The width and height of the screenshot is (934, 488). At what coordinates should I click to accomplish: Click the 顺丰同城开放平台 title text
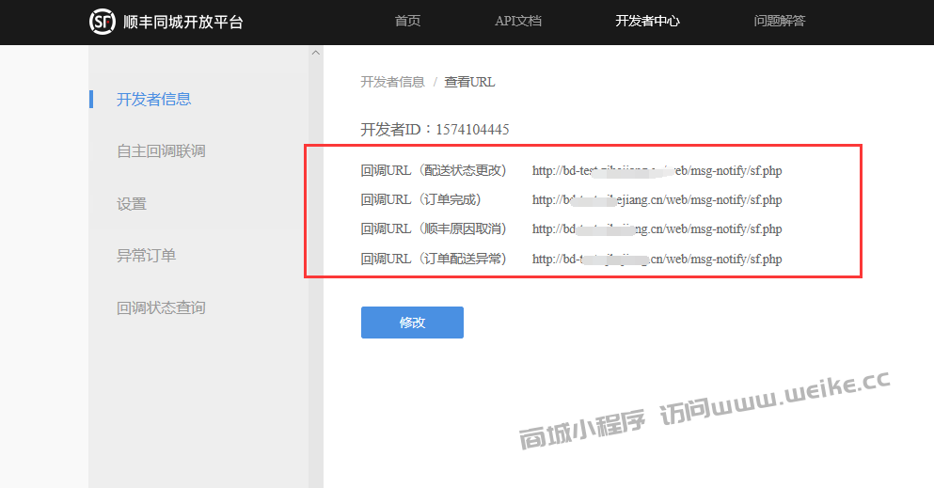tap(183, 22)
